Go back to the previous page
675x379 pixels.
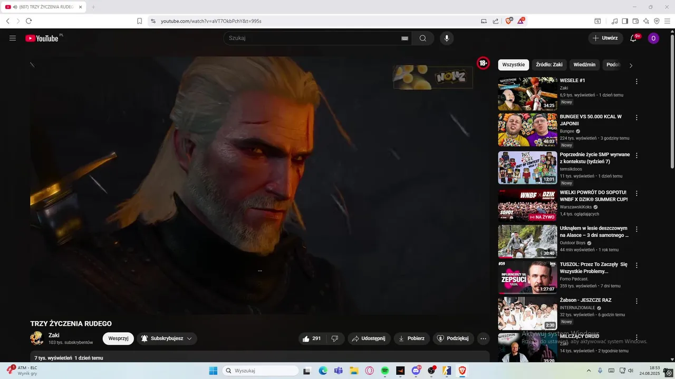[8, 21]
